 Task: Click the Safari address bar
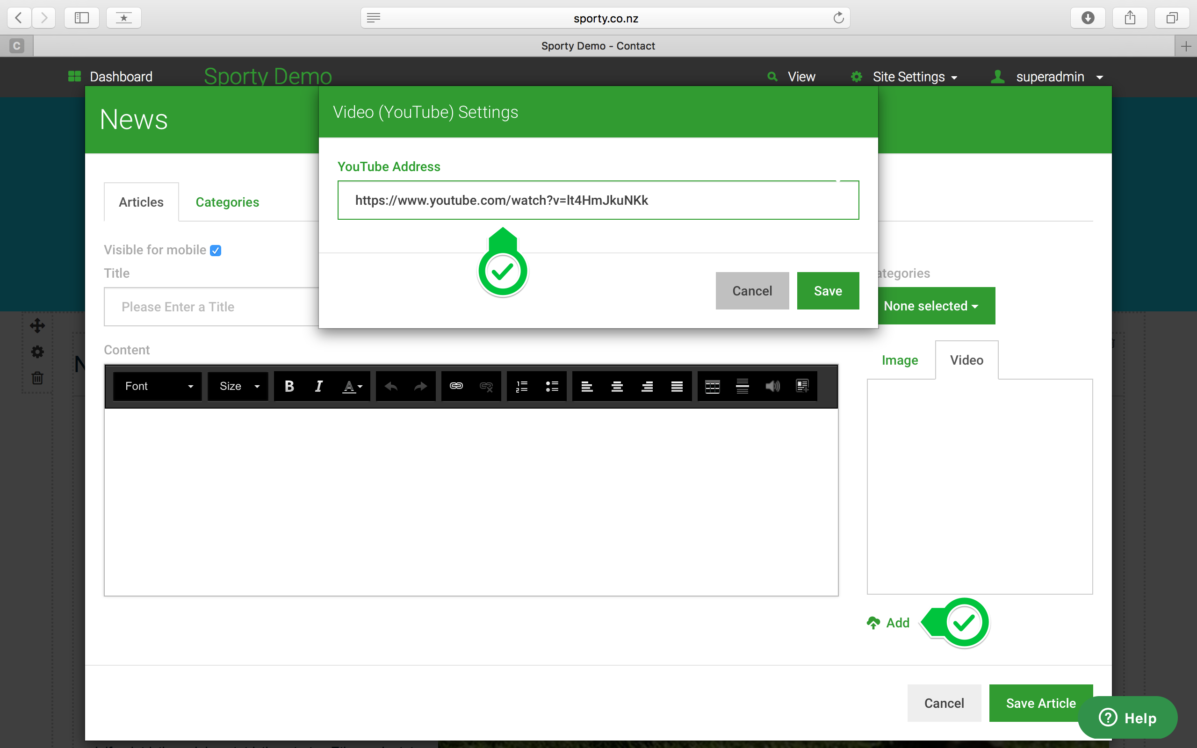click(x=606, y=18)
